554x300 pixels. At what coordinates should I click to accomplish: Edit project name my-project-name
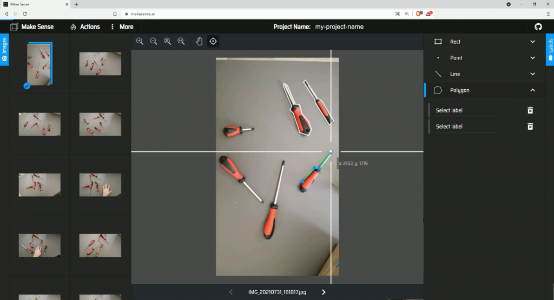(x=339, y=27)
